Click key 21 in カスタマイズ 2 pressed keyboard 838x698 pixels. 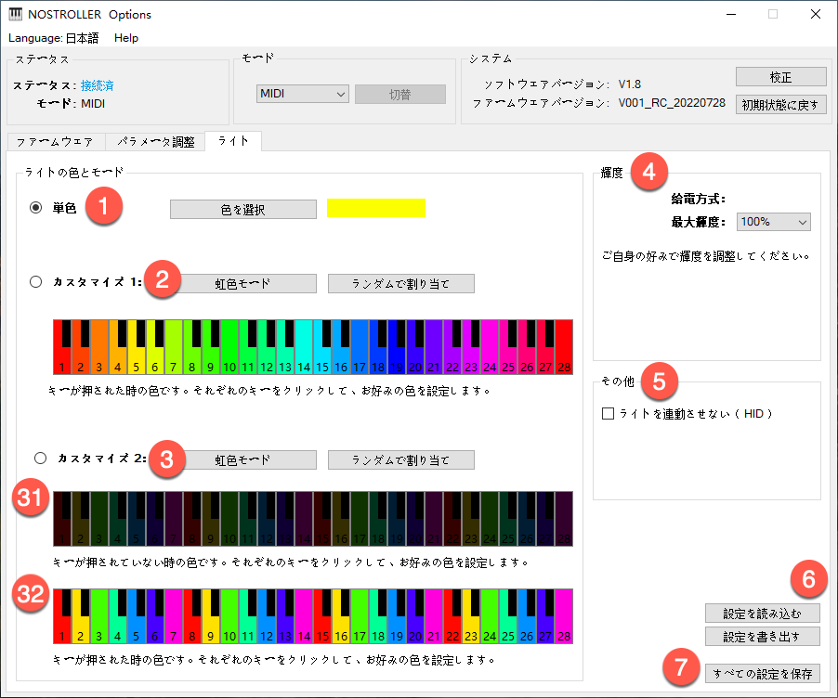pos(434,616)
